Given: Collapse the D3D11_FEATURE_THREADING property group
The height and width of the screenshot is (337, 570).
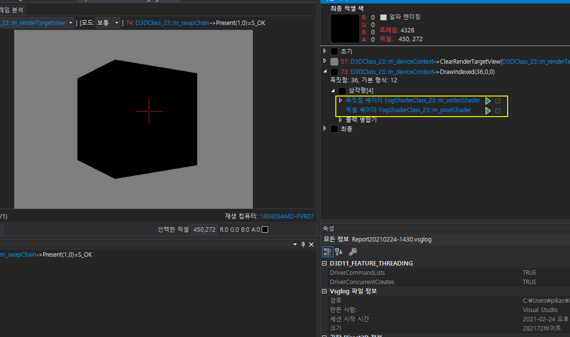Looking at the screenshot, I should coord(324,264).
